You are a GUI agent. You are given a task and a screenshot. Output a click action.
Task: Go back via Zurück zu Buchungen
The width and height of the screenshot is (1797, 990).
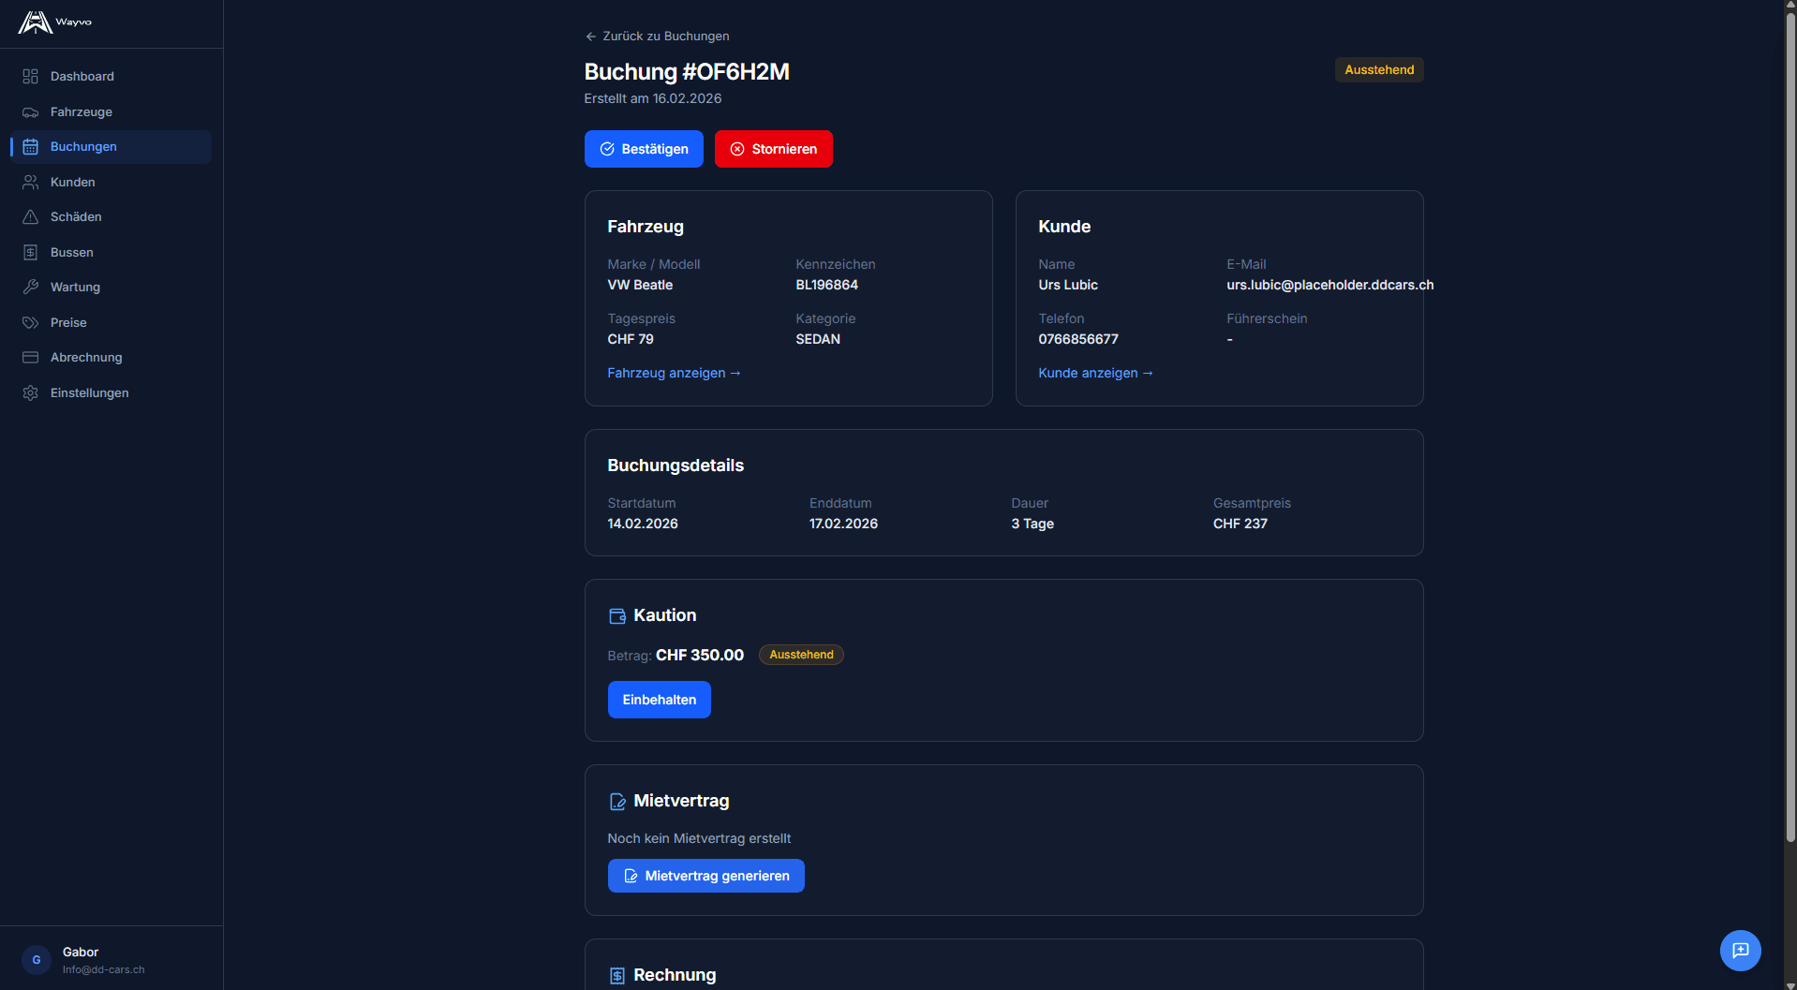click(x=657, y=37)
